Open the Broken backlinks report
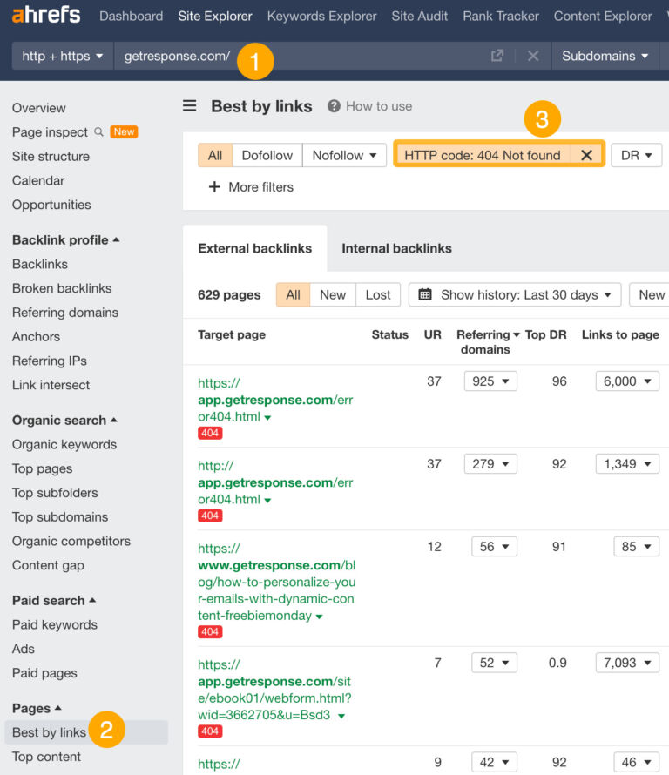Screen dimensions: 669x775 click(60, 288)
